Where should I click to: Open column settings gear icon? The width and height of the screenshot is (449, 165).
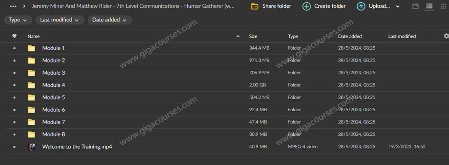tap(446, 36)
